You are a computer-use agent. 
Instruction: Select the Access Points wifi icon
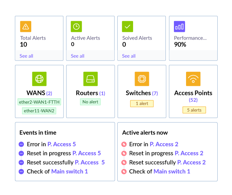[x=193, y=79]
